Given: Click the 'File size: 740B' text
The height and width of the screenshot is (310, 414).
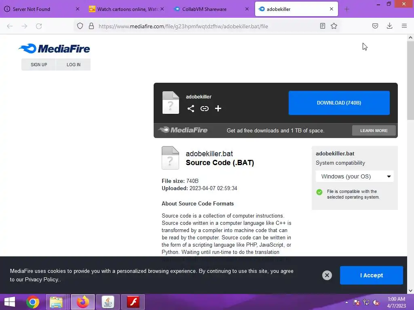Looking at the screenshot, I should click(180, 181).
